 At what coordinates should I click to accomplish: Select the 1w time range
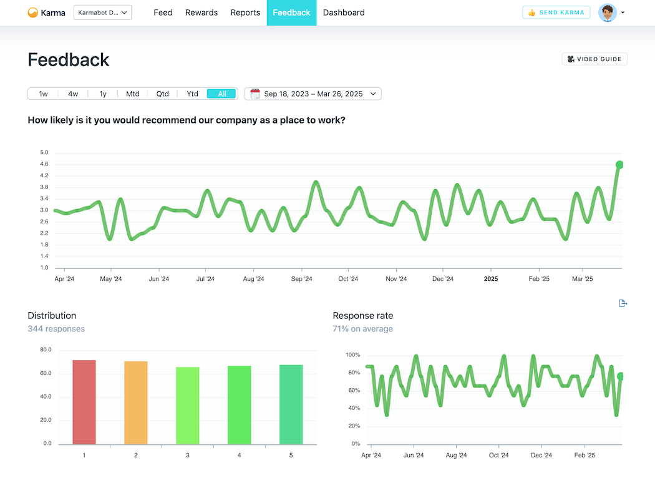click(x=43, y=94)
